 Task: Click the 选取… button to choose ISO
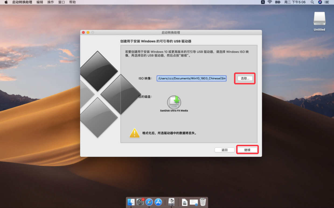click(245, 78)
